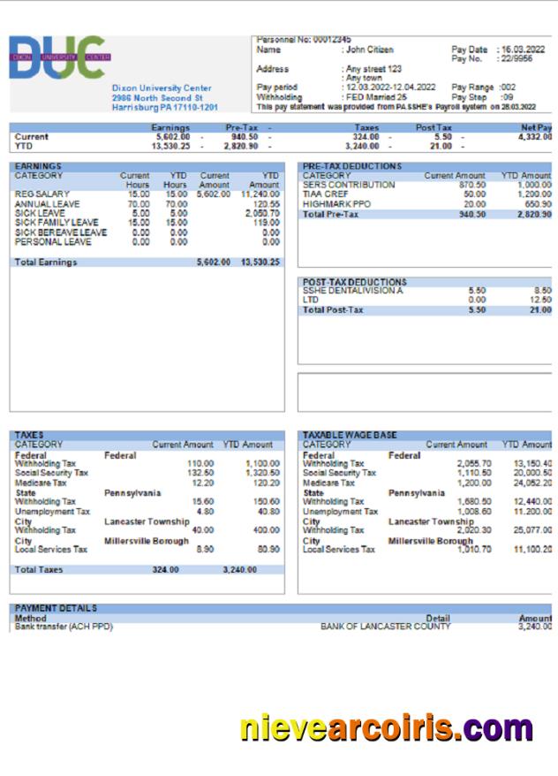The image size is (558, 776).
Task: Click the SSHE DENTAL/VISION A entry
Action: pos(352,291)
